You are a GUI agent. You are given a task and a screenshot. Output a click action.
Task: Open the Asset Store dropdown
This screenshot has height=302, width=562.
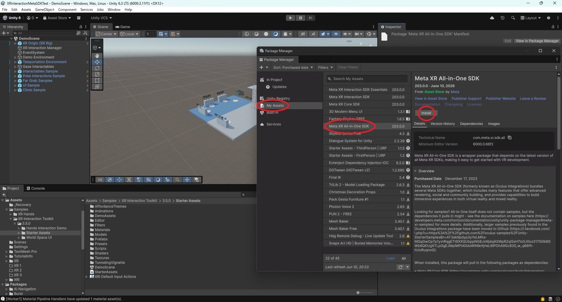pos(57,18)
